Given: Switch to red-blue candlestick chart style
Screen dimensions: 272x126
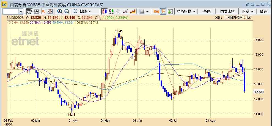Looking at the screenshot, I should (x=105, y=12).
